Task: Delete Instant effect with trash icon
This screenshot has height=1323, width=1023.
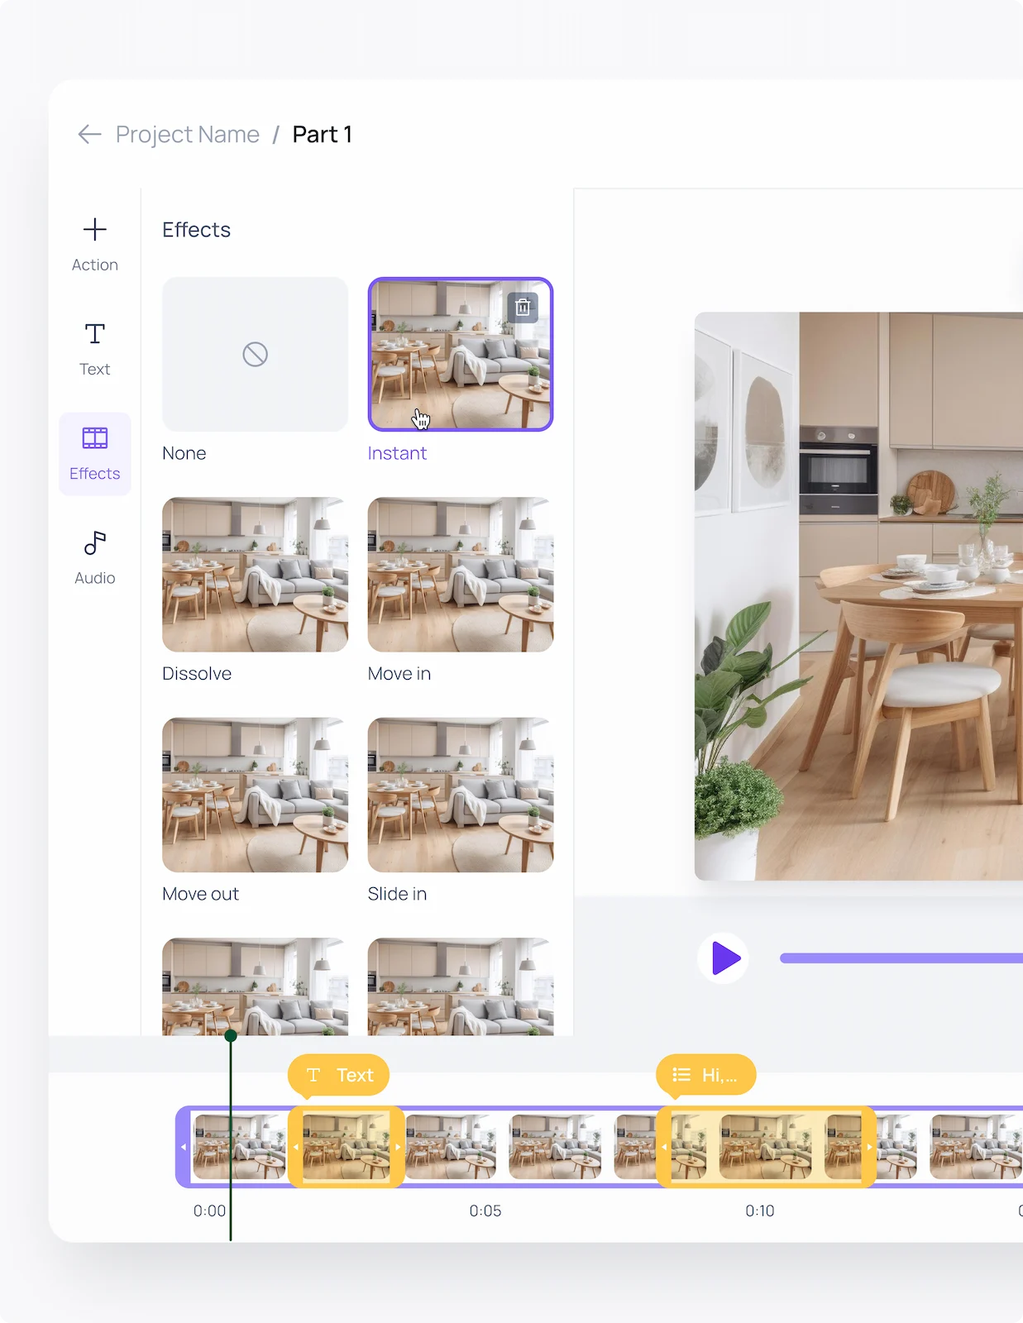Action: click(523, 308)
